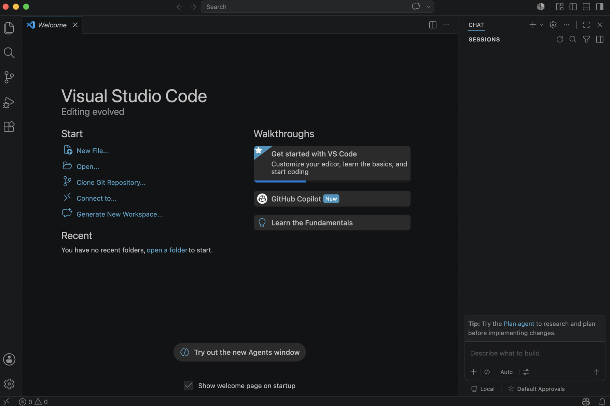Open the Explorer view in the activity bar
Viewport: 610px width, 406px height.
(9, 28)
